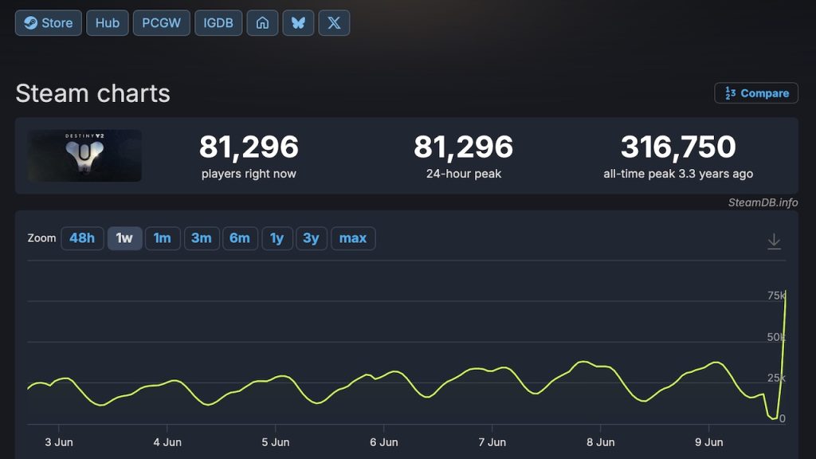Choose the 6m zoom option
The image size is (816, 459).
(240, 238)
